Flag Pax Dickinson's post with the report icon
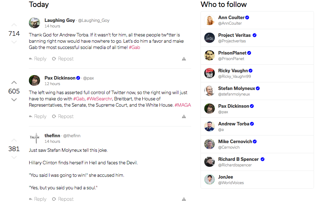 [x=184, y=116]
